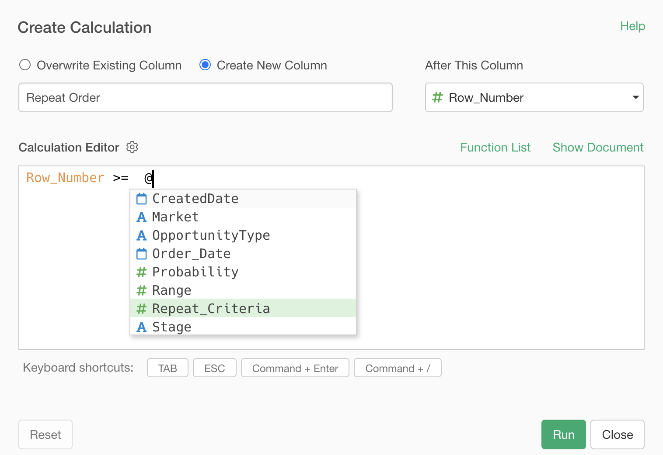Open the Function List
Screen dimensions: 663x455
tap(495, 148)
